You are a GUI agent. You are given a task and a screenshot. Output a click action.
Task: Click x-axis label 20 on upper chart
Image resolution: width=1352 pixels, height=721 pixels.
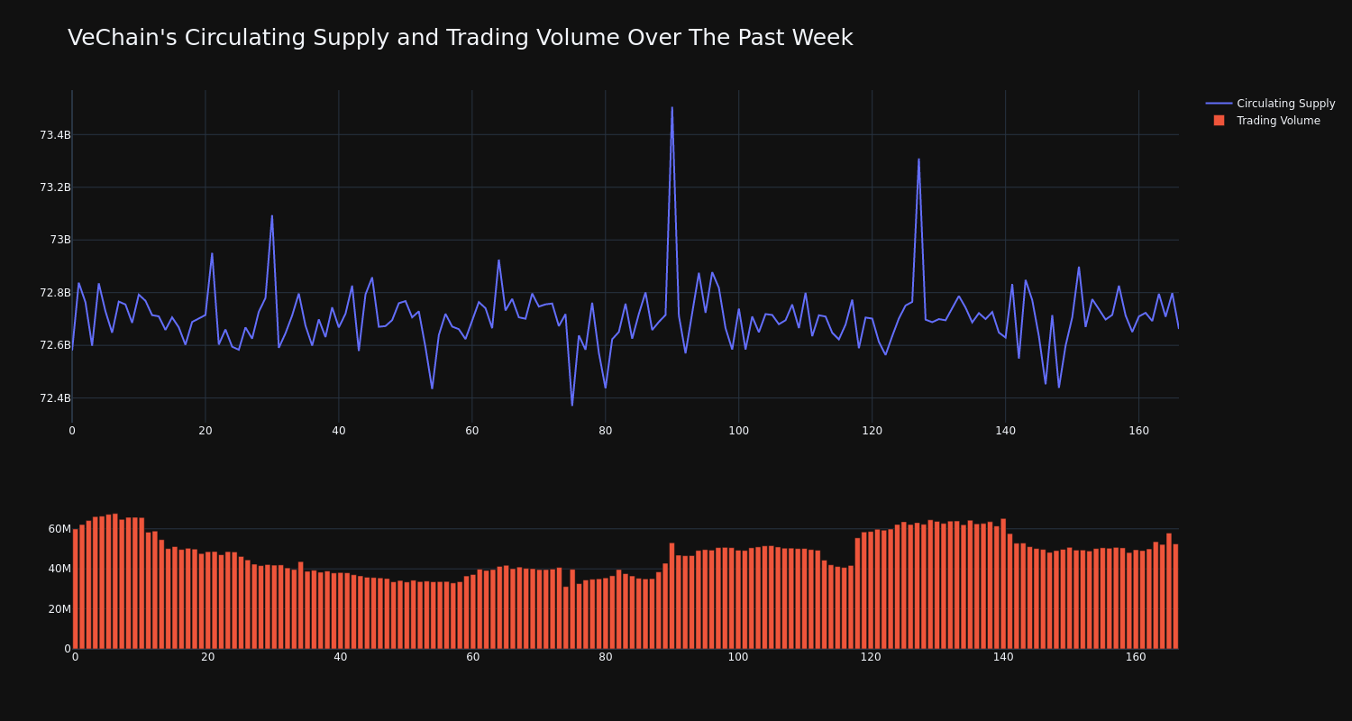tap(205, 431)
